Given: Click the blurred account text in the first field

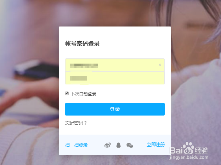Looking at the screenshot, I should click(84, 66).
